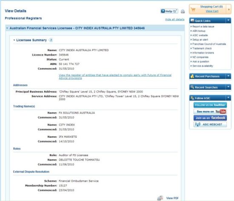Click the Recent Purchases panel icon
Screen dimensions: 234x201
(x=192, y=76)
